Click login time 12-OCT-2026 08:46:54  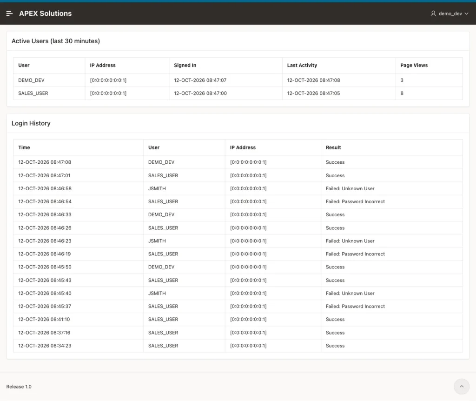pyautogui.click(x=45, y=202)
